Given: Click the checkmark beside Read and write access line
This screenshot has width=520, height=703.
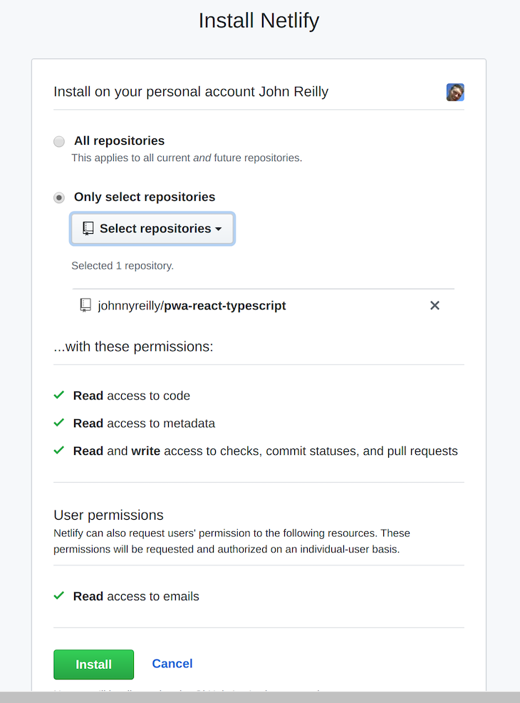Looking at the screenshot, I should [59, 450].
